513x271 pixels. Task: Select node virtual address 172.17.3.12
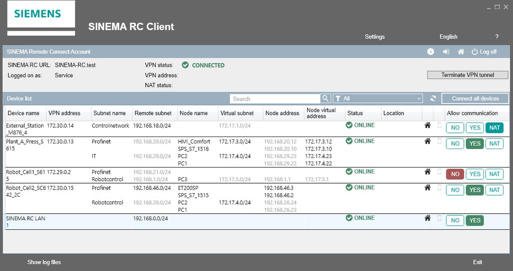point(318,142)
